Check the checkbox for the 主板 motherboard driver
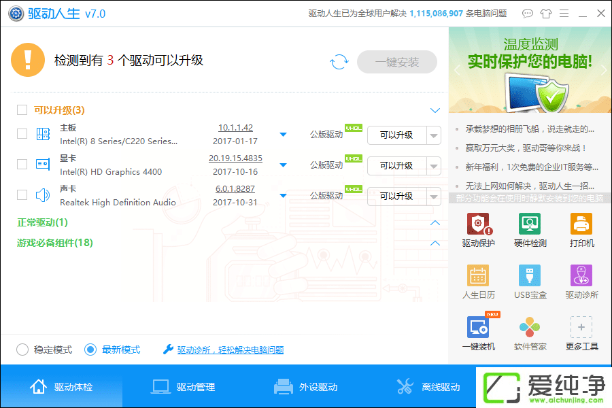The width and height of the screenshot is (612, 408). pyautogui.click(x=20, y=133)
